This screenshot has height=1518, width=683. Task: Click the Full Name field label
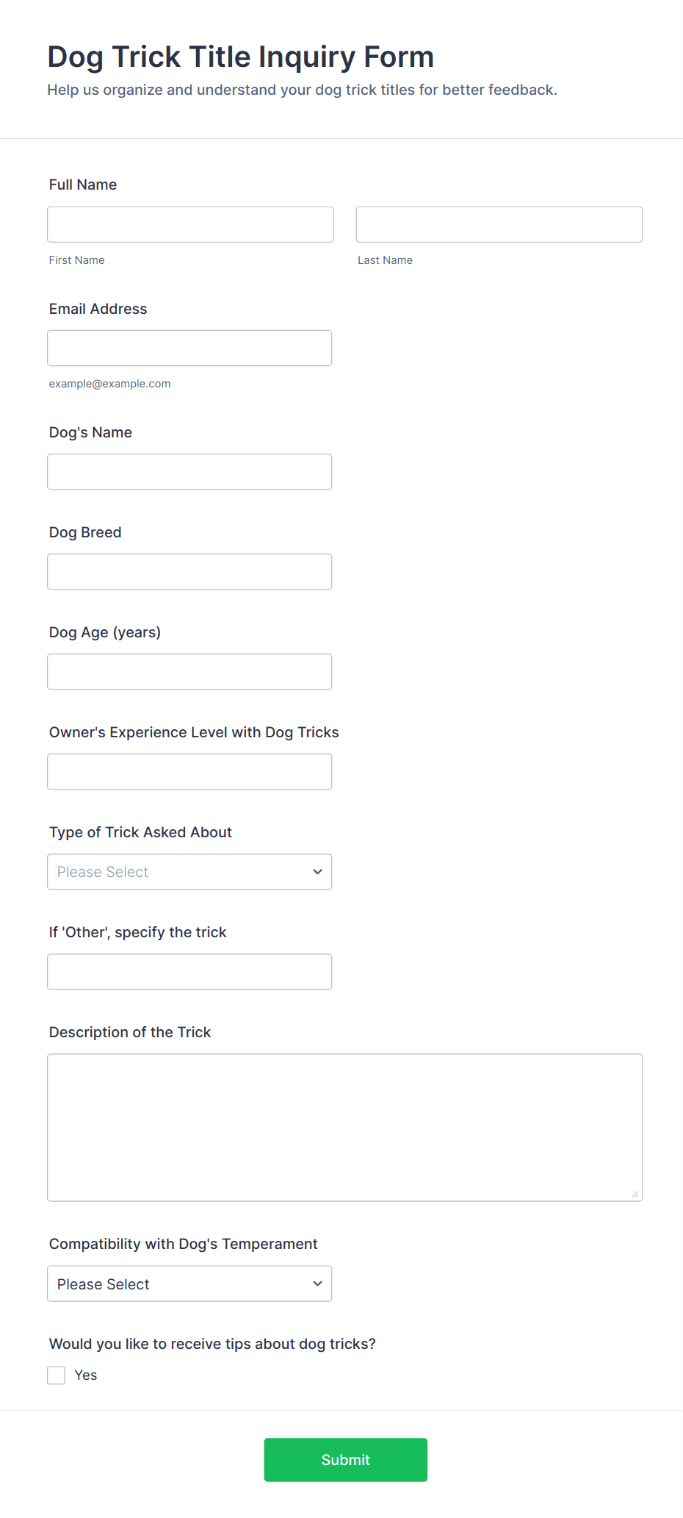coord(83,185)
